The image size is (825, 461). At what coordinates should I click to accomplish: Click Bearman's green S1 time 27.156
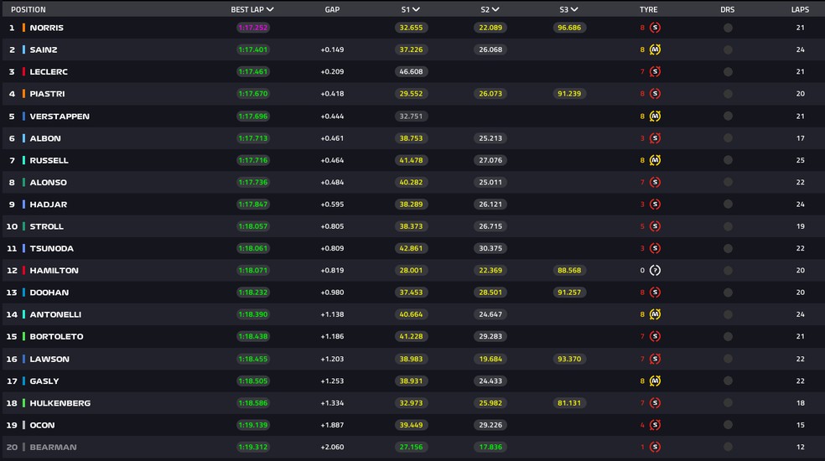(x=411, y=447)
